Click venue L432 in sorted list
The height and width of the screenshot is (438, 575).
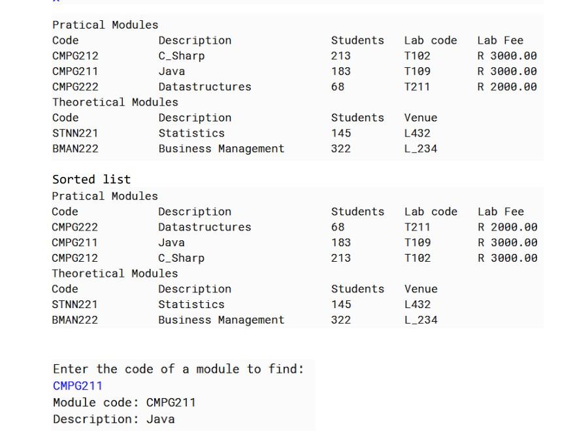tap(418, 304)
